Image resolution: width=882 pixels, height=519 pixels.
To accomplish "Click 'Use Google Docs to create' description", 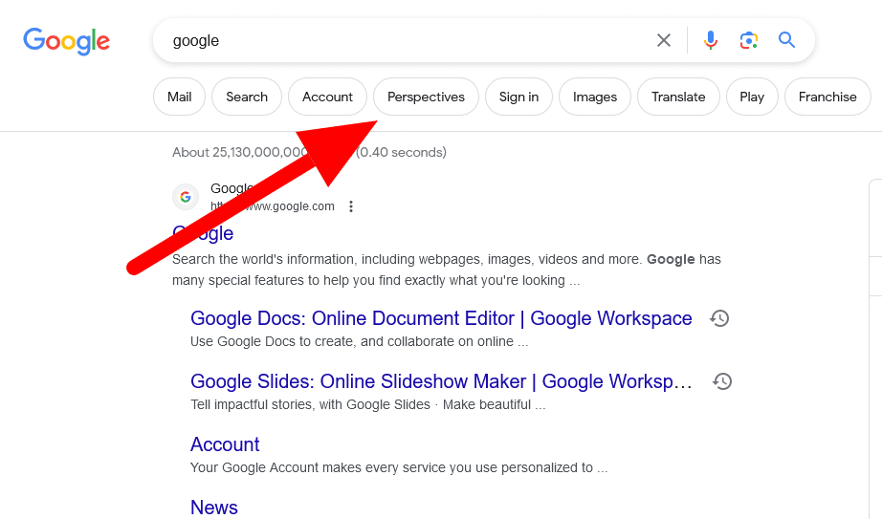I will pos(360,341).
